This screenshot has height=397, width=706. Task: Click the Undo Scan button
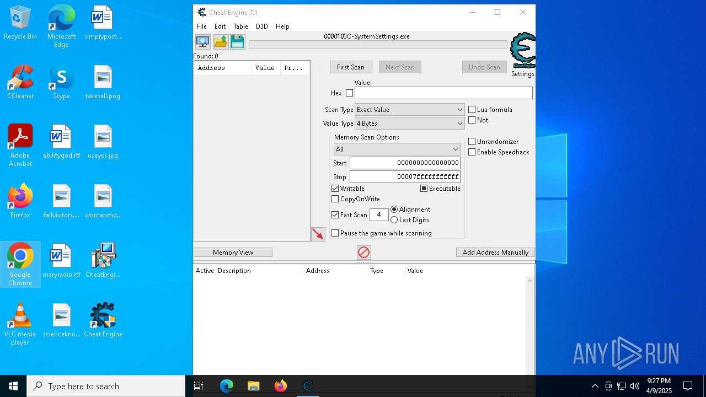(484, 67)
